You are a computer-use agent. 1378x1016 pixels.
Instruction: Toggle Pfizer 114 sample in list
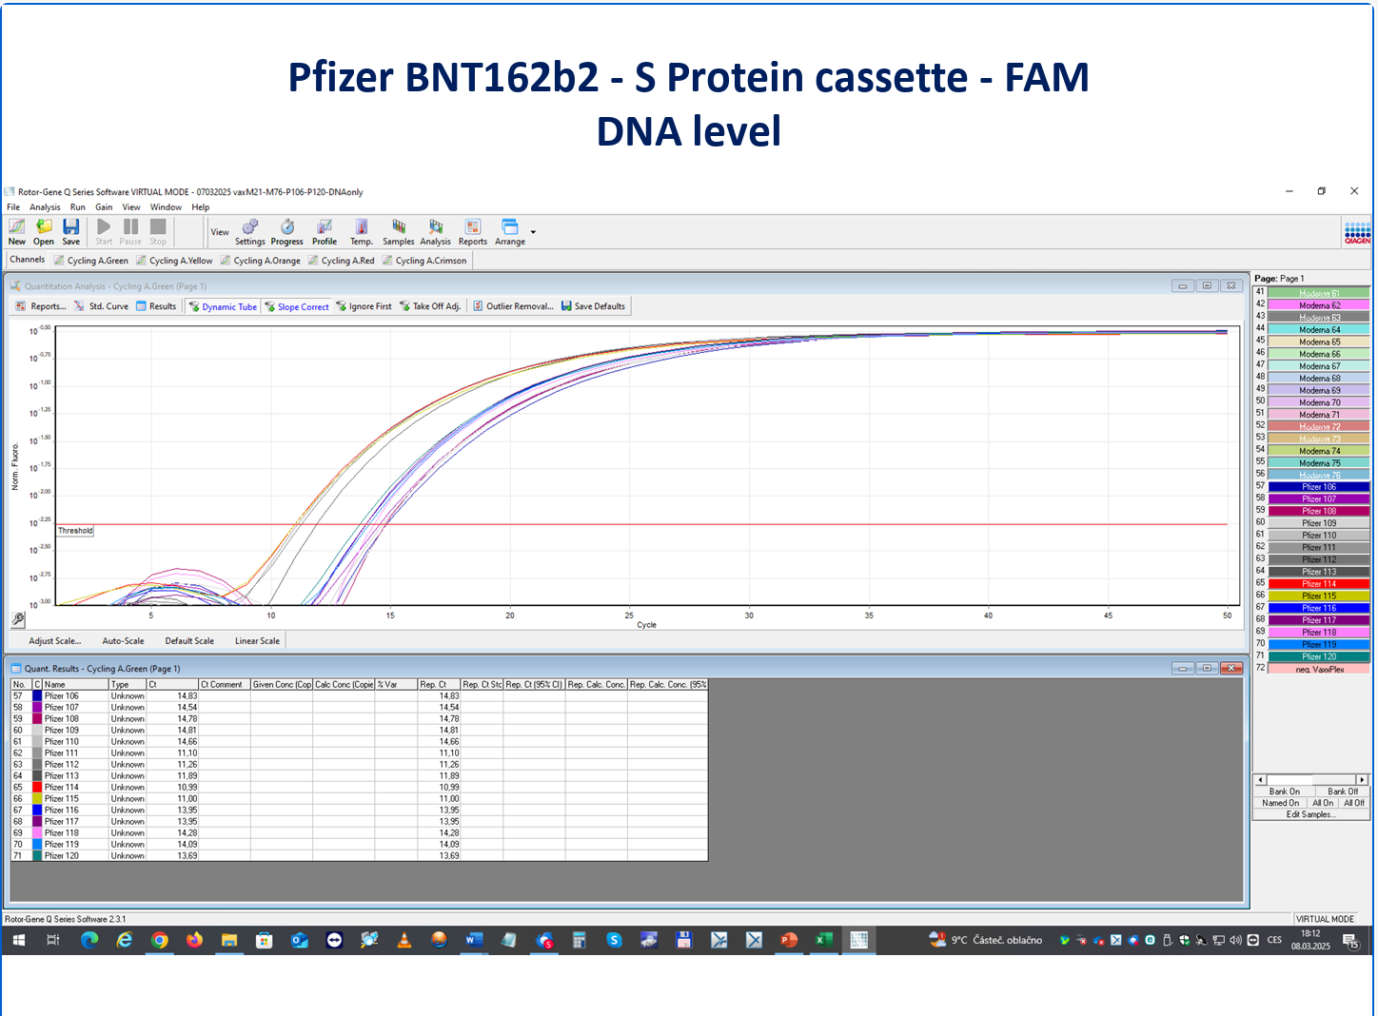1319,583
